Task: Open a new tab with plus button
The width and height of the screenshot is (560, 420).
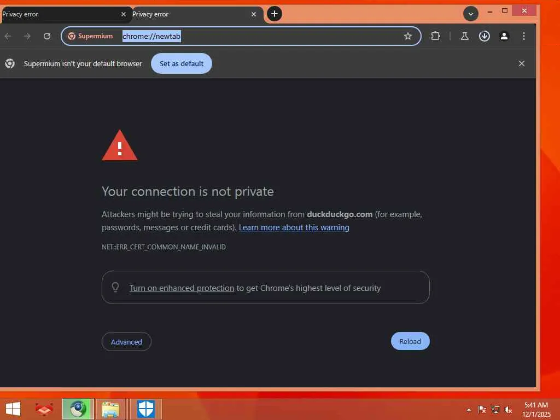Action: click(x=275, y=14)
